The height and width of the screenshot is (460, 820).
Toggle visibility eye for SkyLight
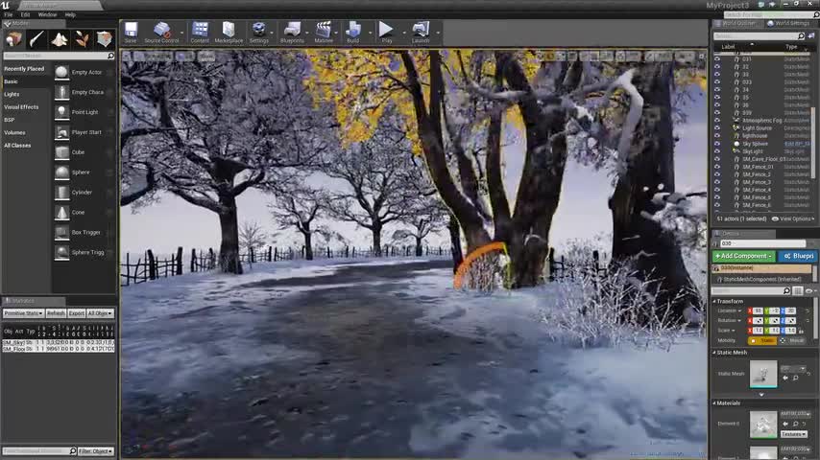[x=717, y=151]
